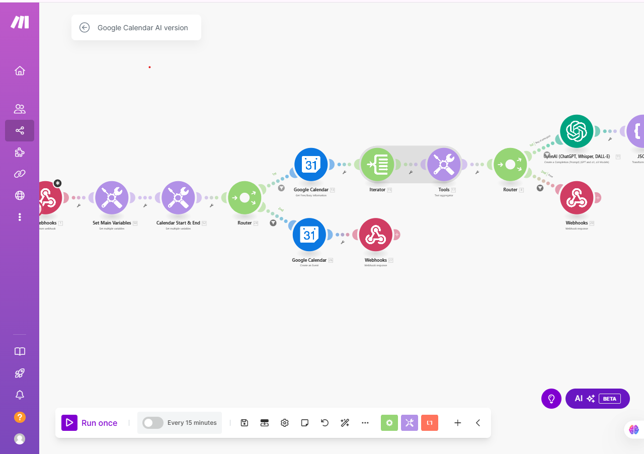The image size is (644, 454).
Task: Open Webhook response module after Router 8
Action: point(577,198)
